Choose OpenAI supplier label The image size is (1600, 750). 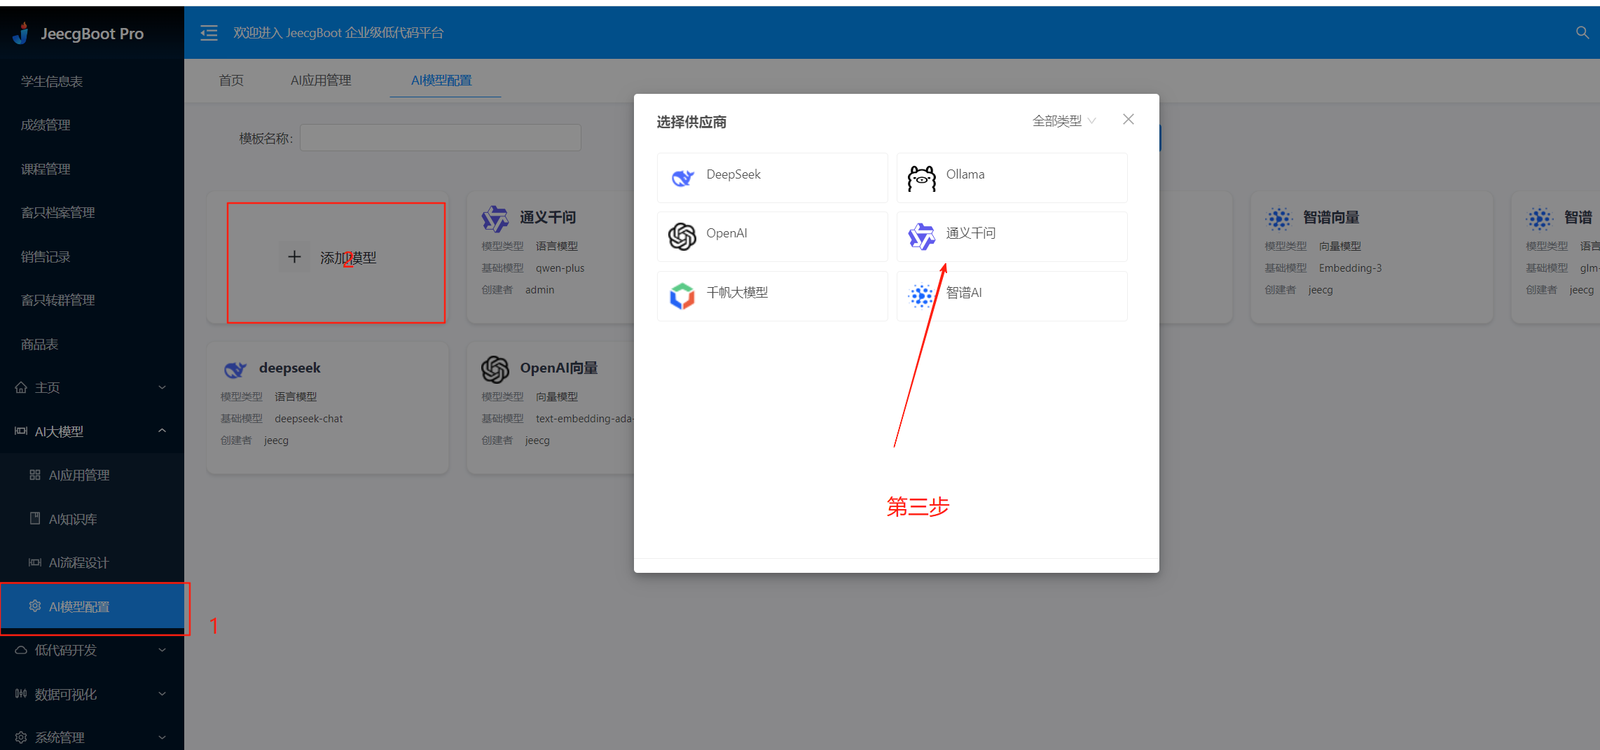point(726,233)
